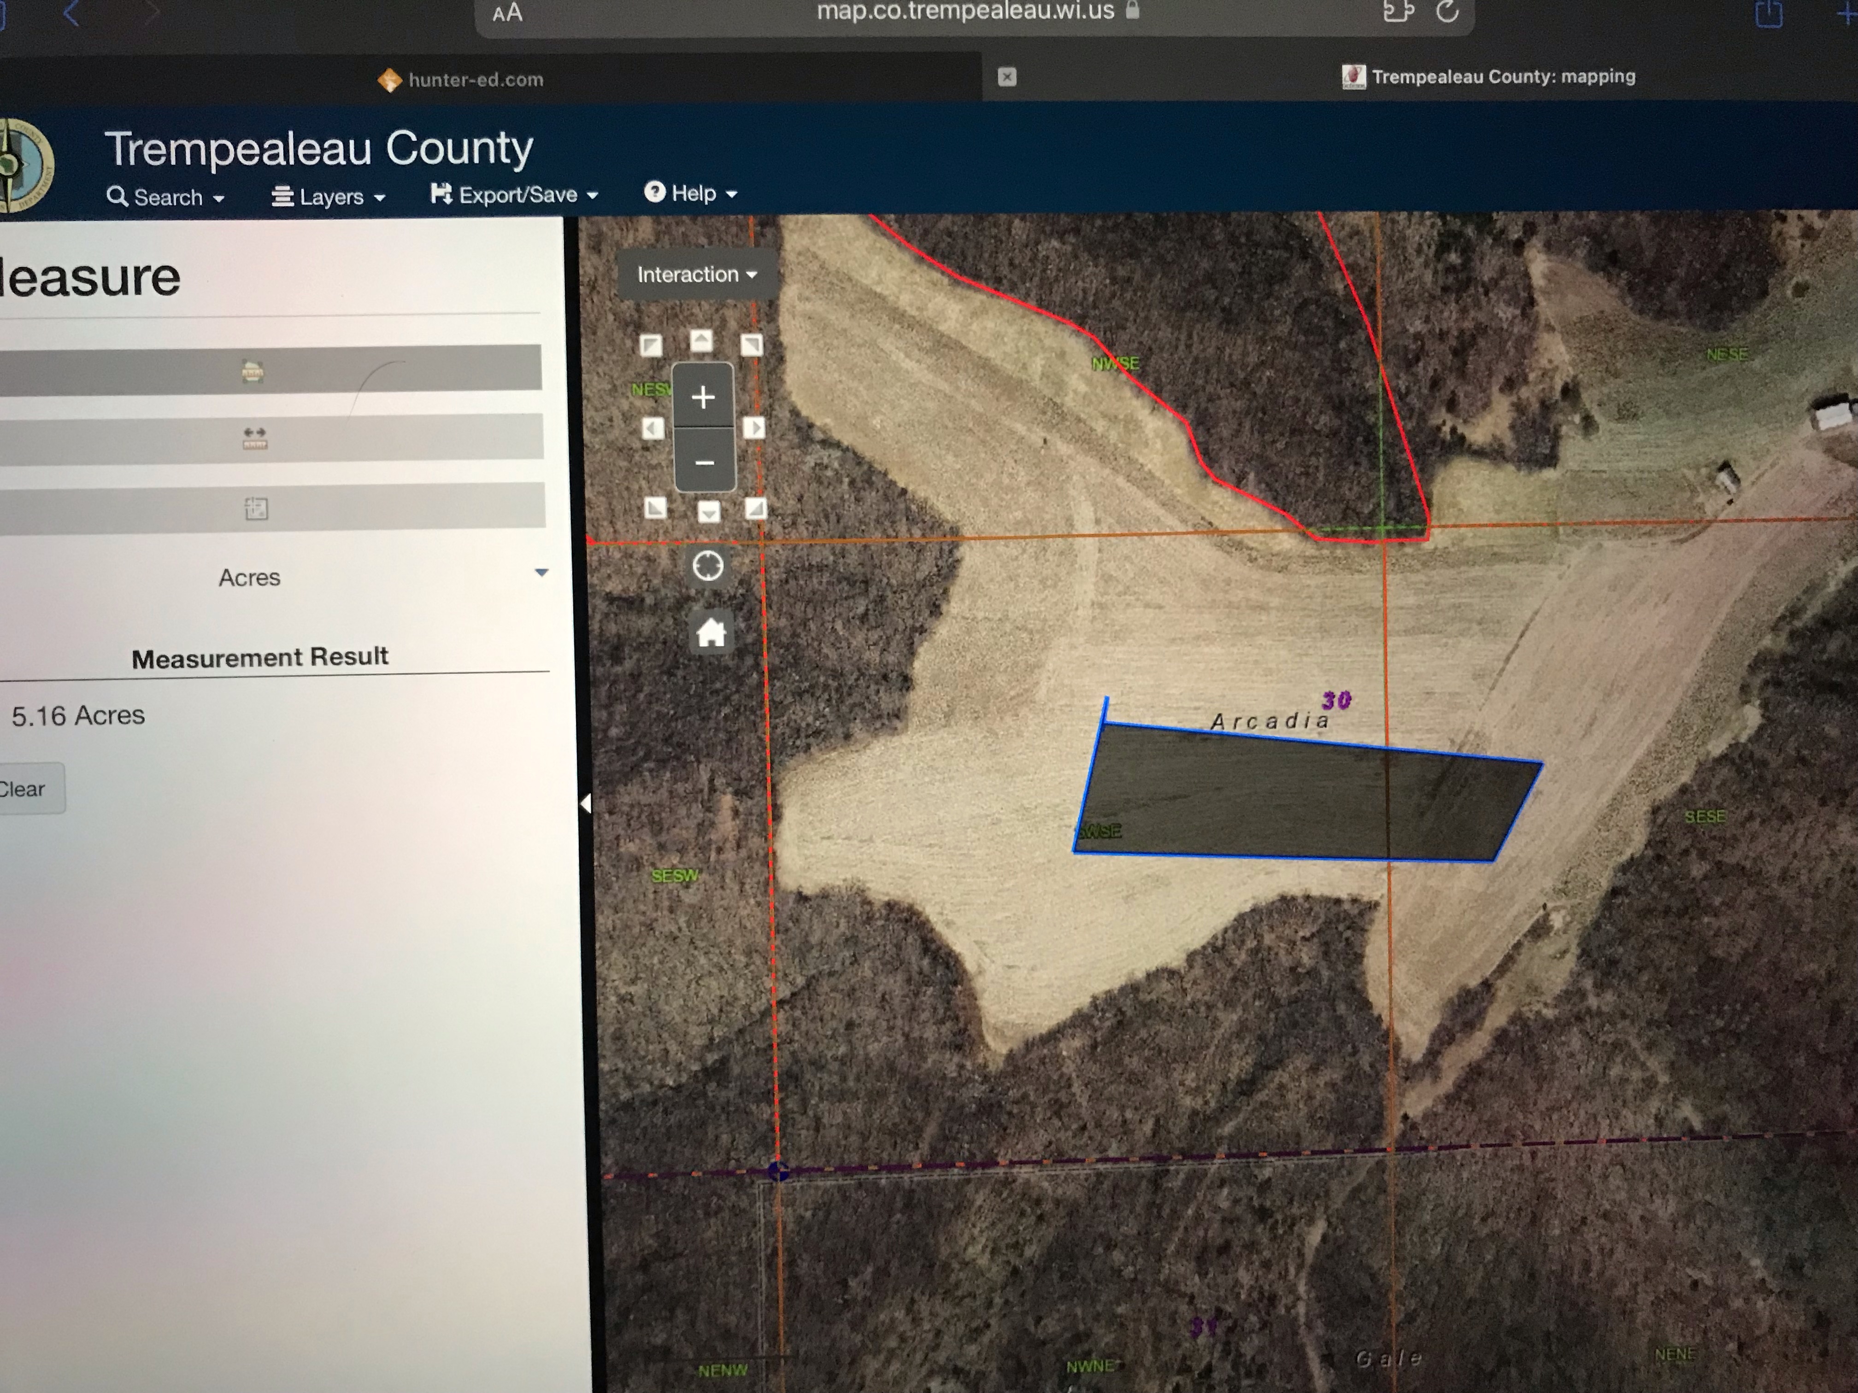
Task: Expand the Interaction dropdown on map
Action: tap(696, 275)
